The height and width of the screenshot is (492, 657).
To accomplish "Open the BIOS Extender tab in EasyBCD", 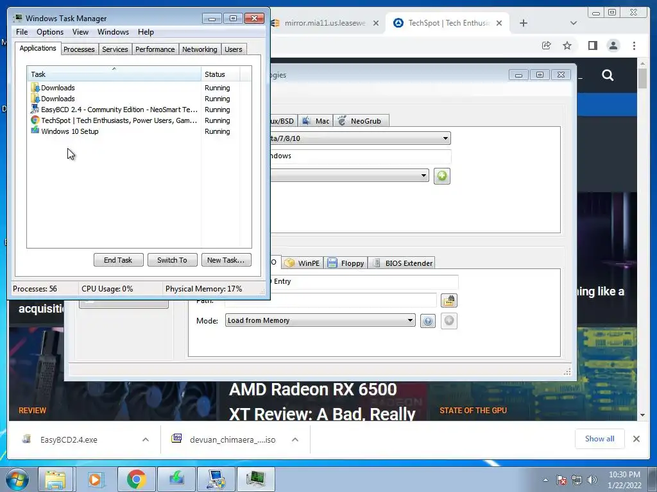I will click(402, 263).
